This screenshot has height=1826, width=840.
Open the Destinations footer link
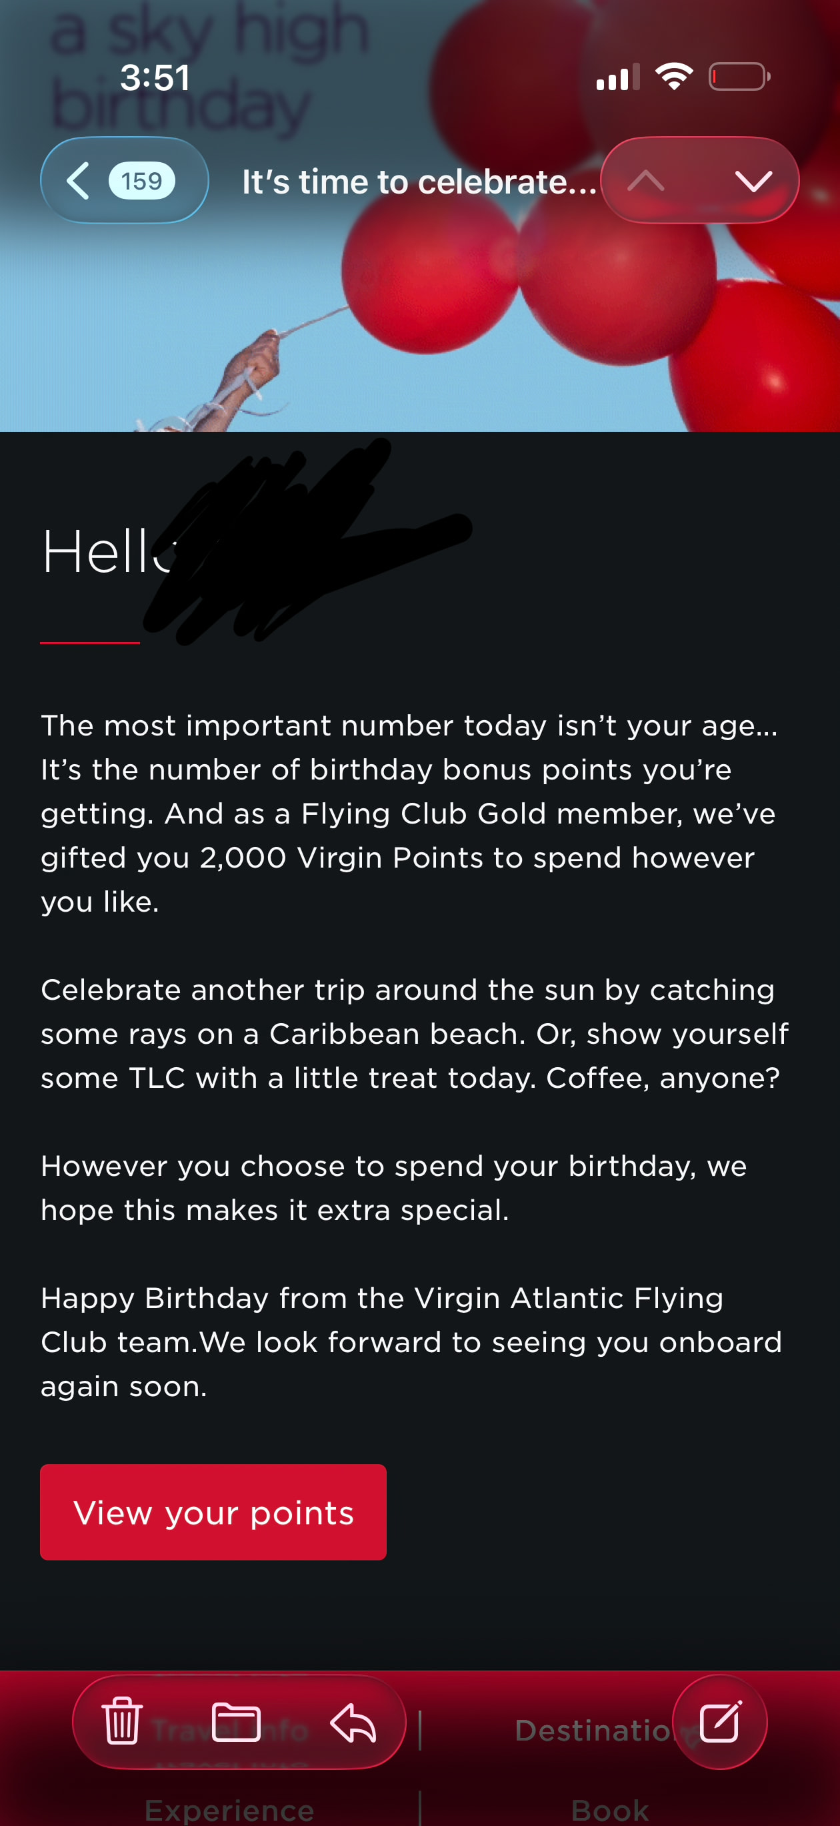(x=595, y=1731)
